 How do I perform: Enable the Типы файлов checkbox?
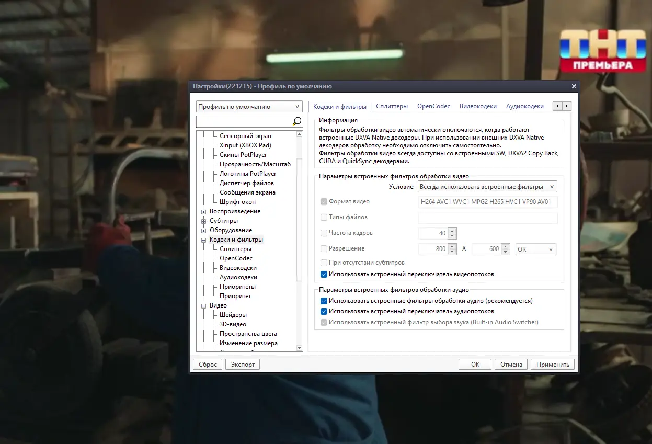(324, 217)
